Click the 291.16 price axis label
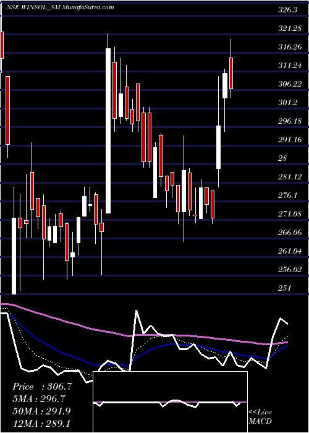This screenshot has width=309, height=433. (290, 139)
